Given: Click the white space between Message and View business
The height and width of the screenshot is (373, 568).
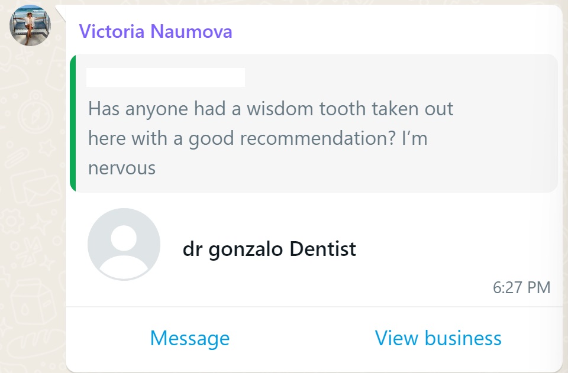Looking at the screenshot, I should [x=302, y=338].
